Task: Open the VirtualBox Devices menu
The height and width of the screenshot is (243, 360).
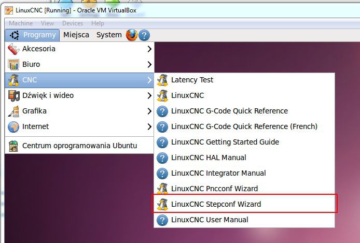Action: point(73,23)
